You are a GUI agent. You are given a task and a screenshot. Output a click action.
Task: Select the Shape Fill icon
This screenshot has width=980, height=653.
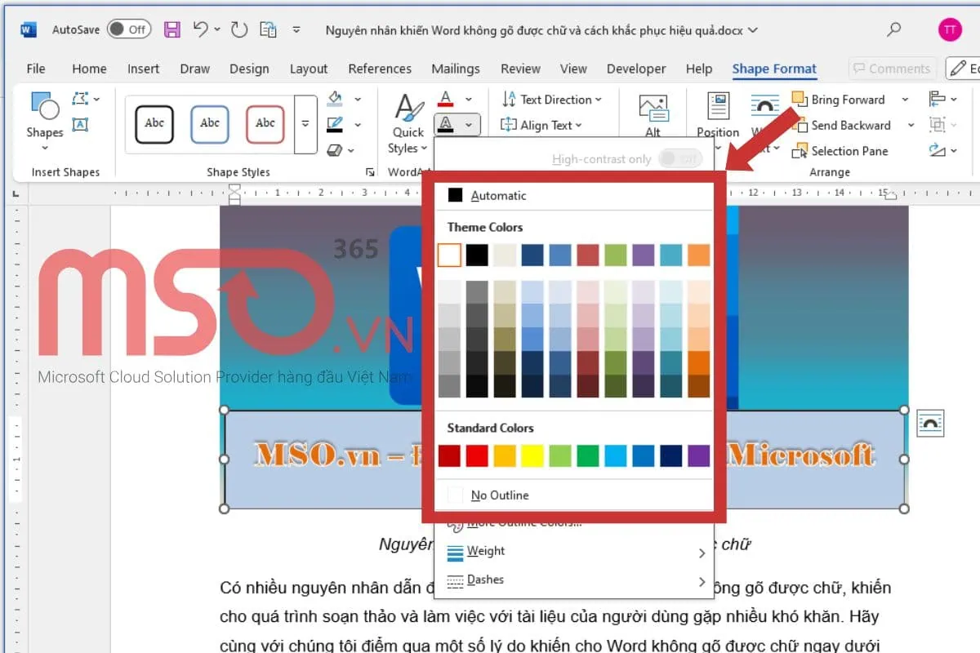coord(333,99)
